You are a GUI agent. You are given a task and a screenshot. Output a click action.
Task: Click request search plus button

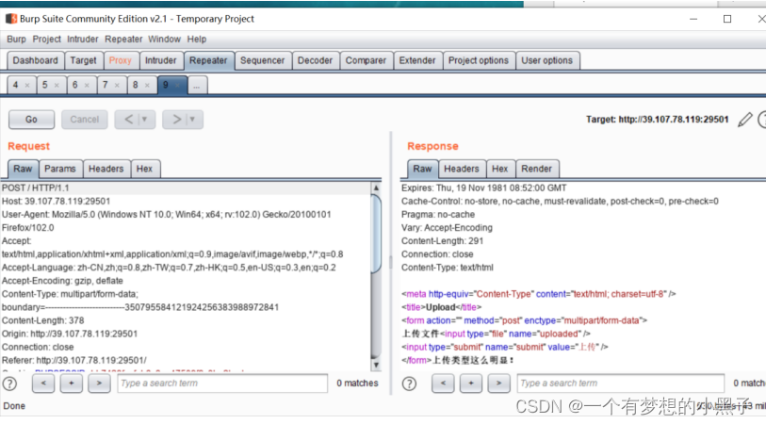click(x=72, y=383)
